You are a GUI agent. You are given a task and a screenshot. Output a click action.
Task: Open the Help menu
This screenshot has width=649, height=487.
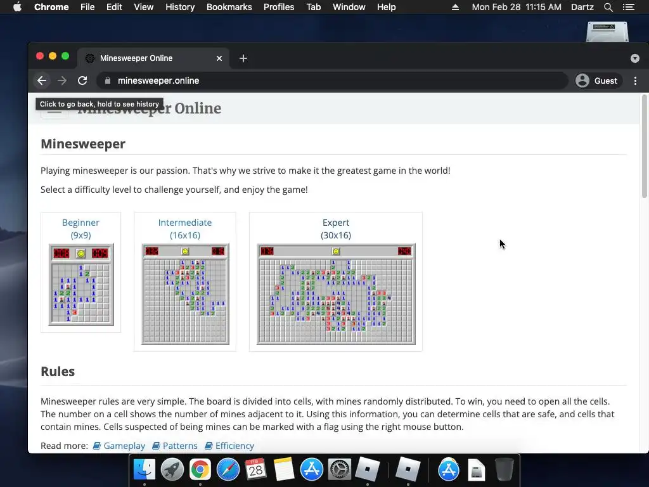click(386, 7)
